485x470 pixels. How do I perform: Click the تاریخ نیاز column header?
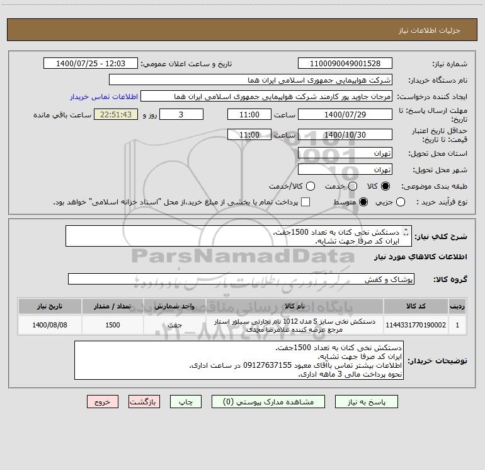coord(50,306)
